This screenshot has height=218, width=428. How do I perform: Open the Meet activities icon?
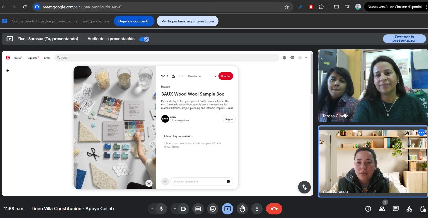[x=409, y=209]
